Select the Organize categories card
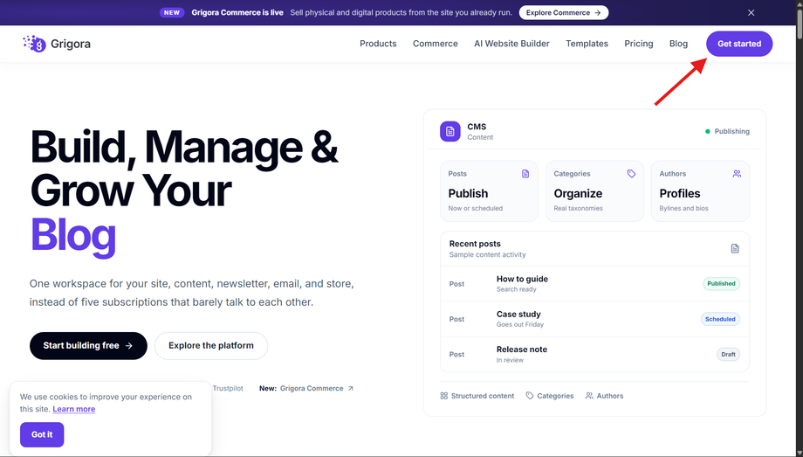 (x=594, y=191)
